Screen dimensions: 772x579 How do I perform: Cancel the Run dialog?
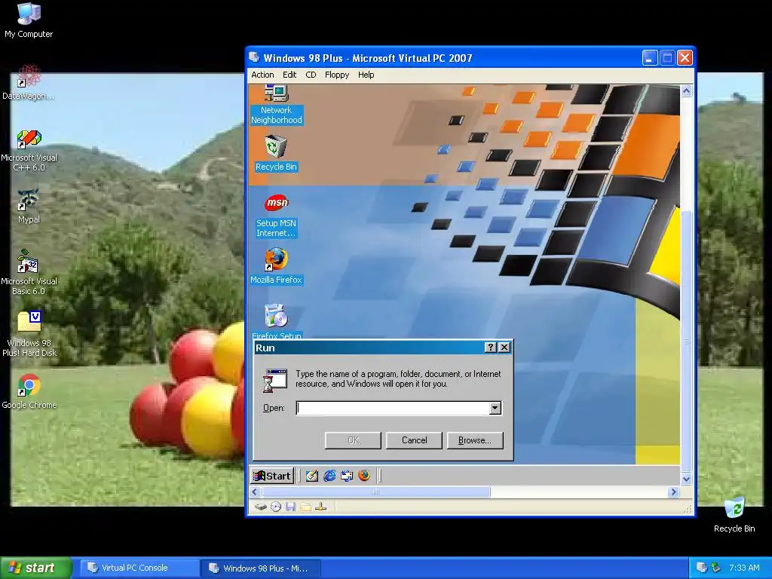(414, 440)
